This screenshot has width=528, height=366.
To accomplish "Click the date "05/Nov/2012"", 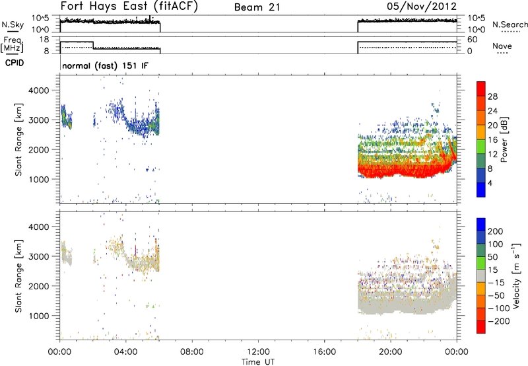I will 422,7.
